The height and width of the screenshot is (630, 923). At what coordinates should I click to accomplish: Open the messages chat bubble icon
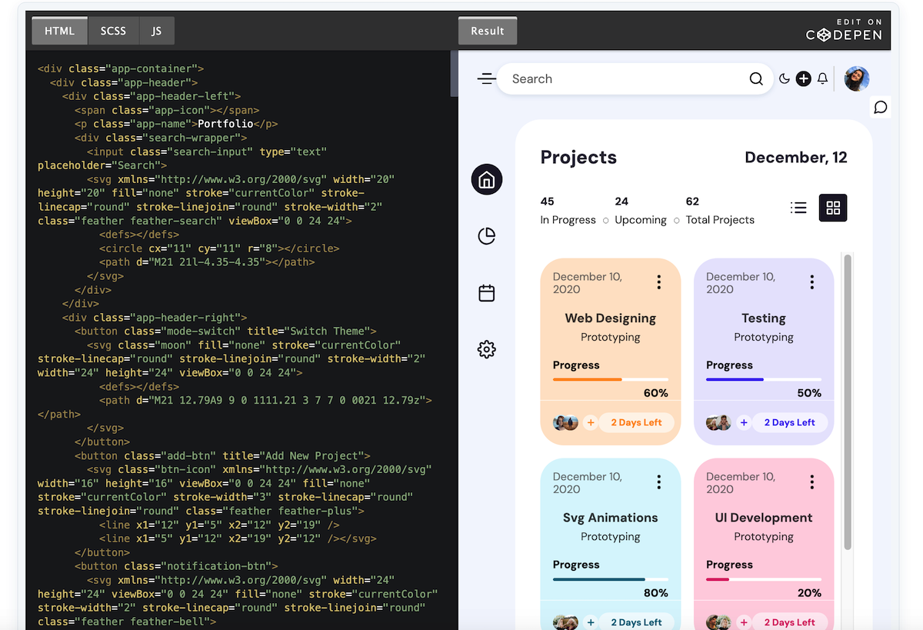tap(881, 107)
